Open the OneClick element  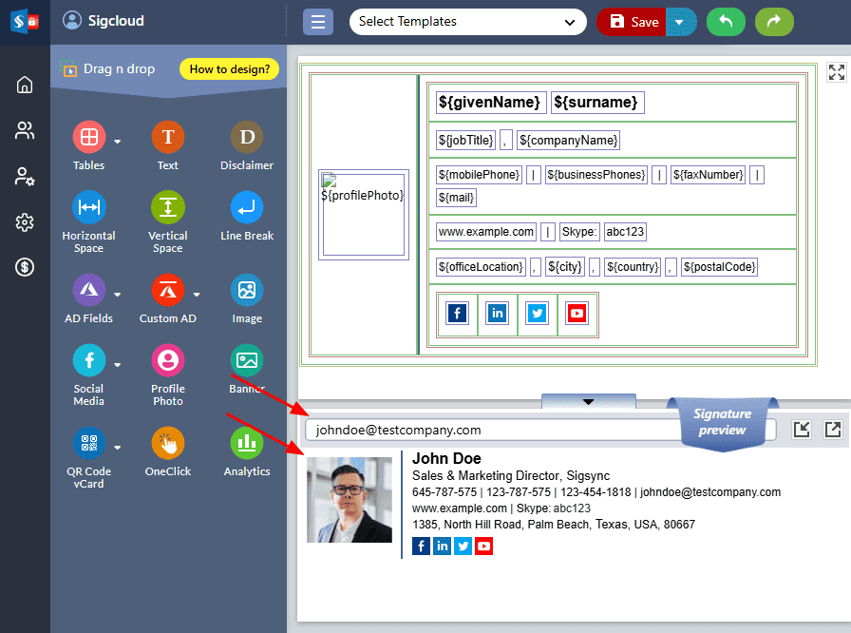coord(167,443)
